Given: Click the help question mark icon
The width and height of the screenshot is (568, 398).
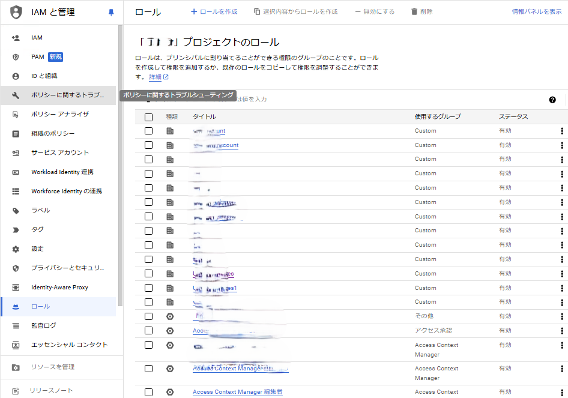Looking at the screenshot, I should pos(552,100).
